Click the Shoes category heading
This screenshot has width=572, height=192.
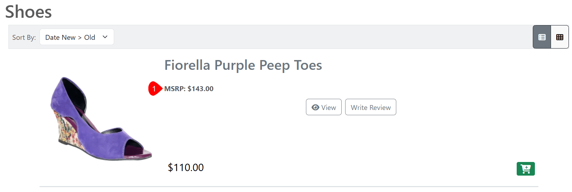pos(28,12)
